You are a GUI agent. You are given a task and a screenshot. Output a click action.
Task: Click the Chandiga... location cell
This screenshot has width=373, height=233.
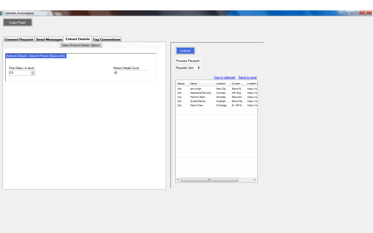coord(223,105)
